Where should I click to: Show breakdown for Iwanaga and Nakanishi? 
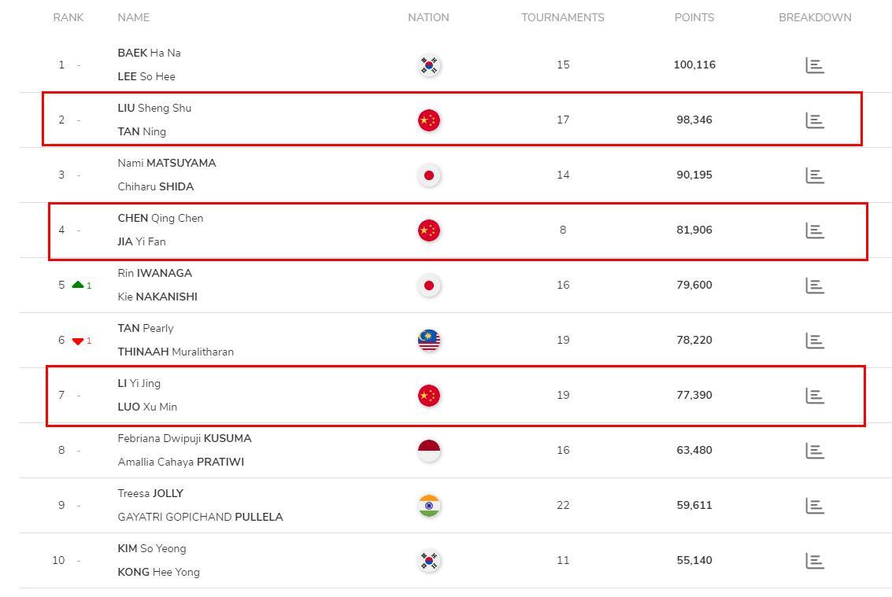(x=815, y=286)
